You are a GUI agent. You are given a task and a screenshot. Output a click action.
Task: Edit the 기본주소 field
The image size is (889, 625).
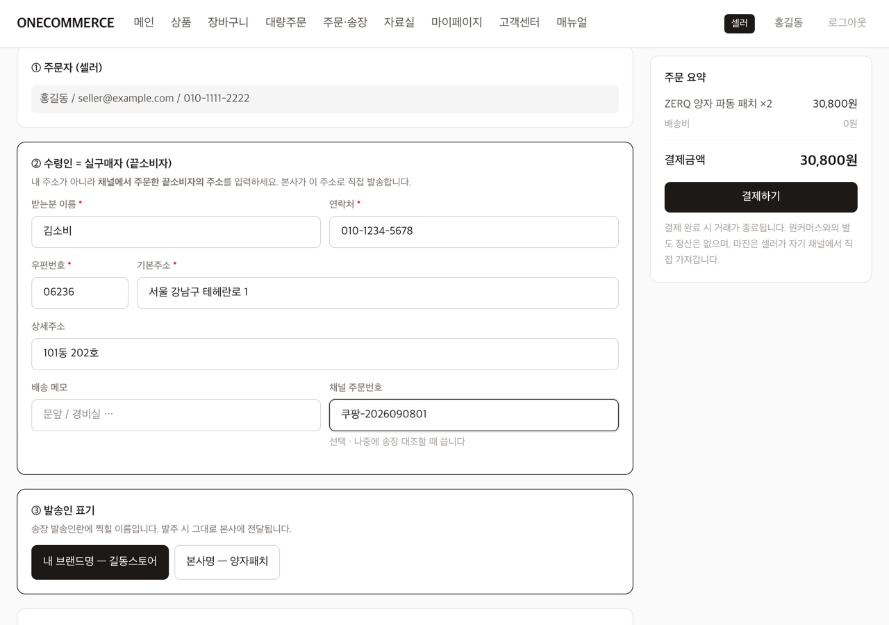(x=378, y=293)
